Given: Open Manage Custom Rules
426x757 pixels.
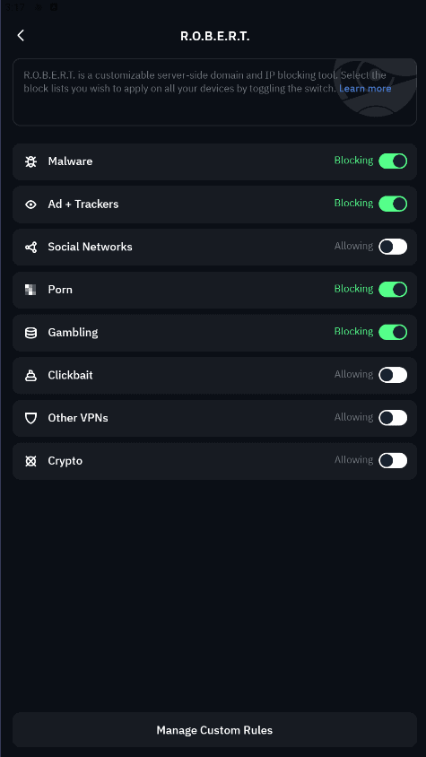Looking at the screenshot, I should [214, 730].
